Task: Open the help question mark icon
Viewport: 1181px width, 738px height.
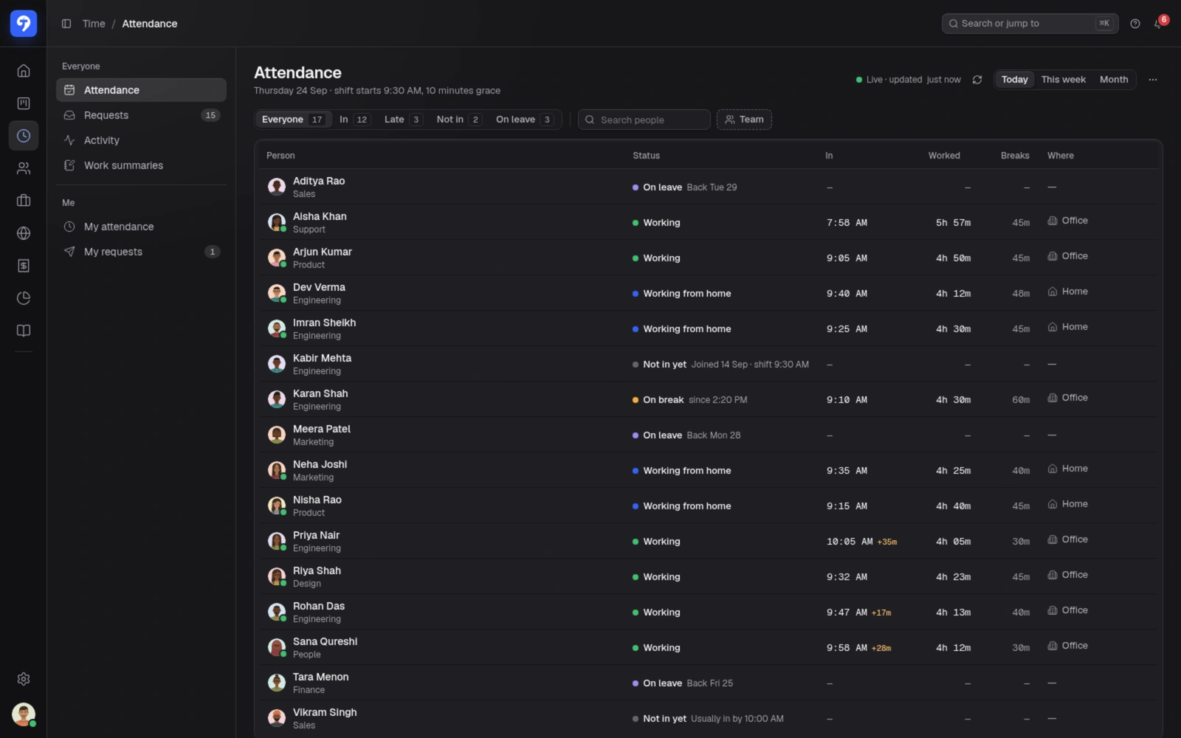Action: coord(1135,24)
